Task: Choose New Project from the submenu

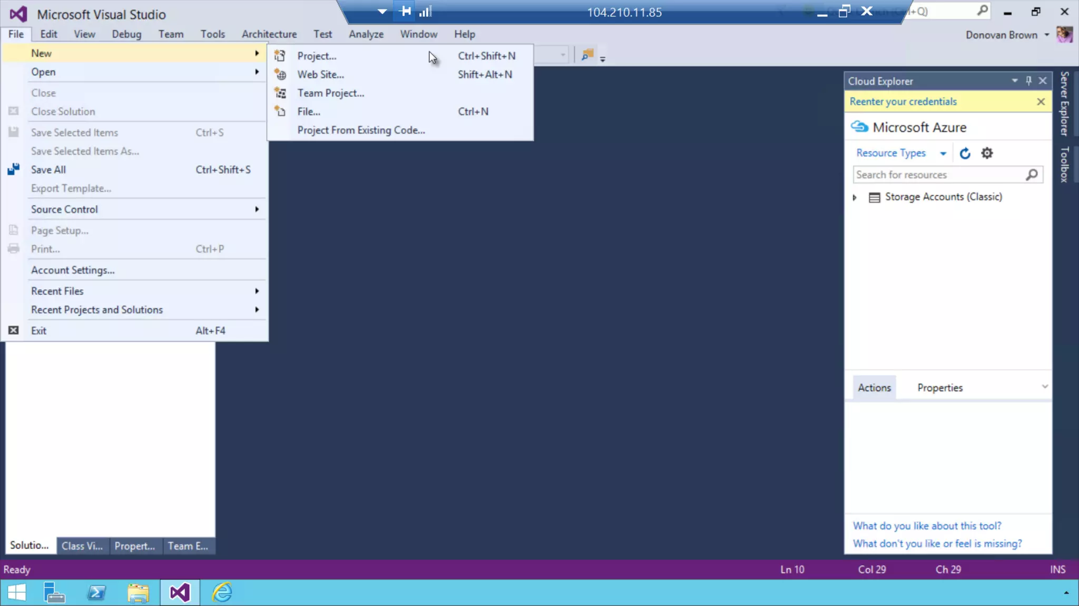Action: pos(317,56)
